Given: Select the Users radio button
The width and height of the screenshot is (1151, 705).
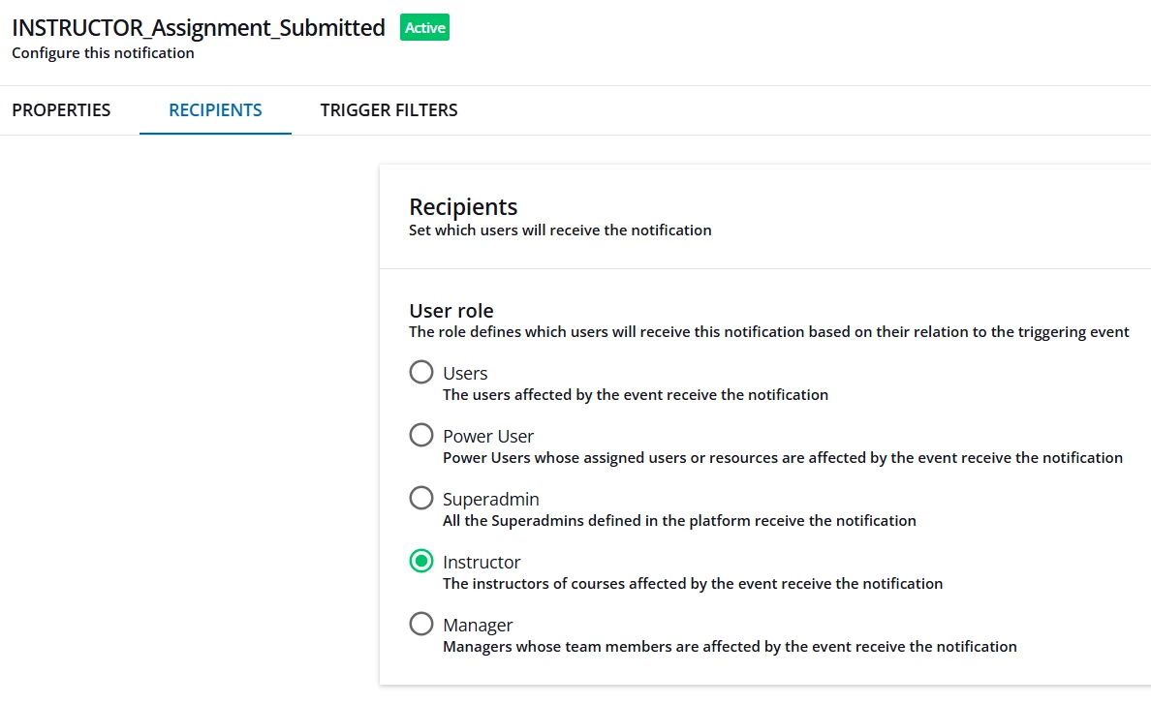Looking at the screenshot, I should click(x=421, y=373).
